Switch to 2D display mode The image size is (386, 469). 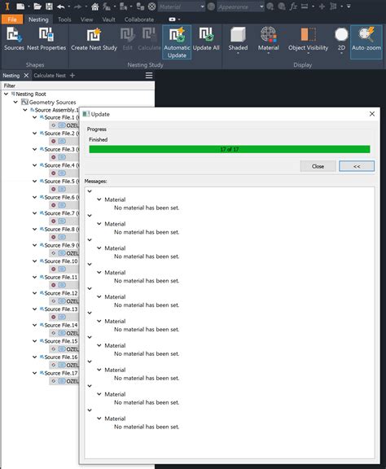pyautogui.click(x=341, y=41)
